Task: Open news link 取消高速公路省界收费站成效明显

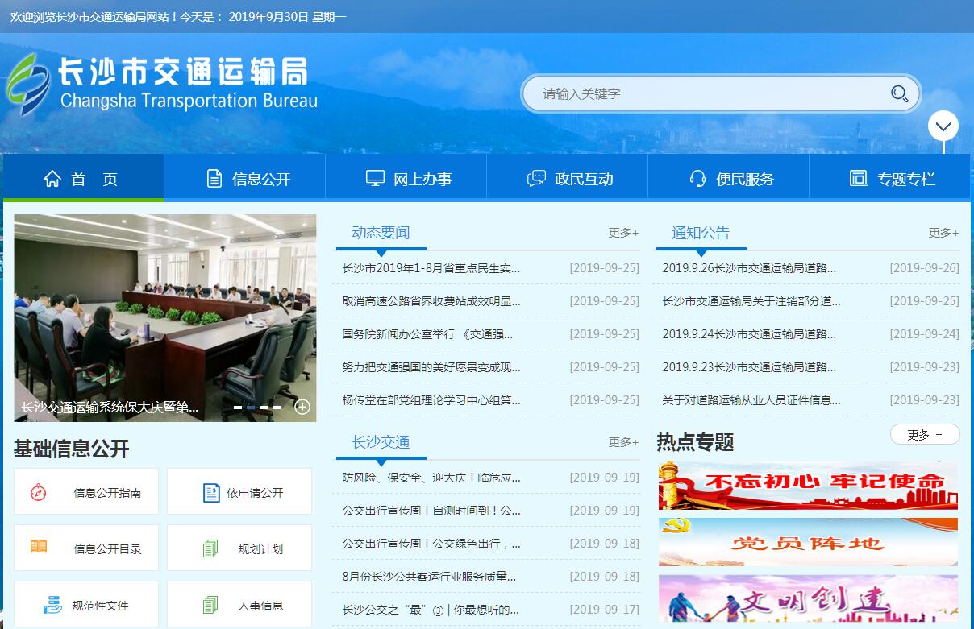Action: (x=431, y=301)
